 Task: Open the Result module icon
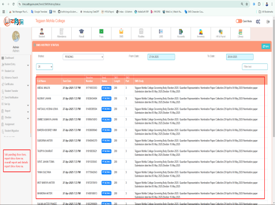(x=81, y=33)
